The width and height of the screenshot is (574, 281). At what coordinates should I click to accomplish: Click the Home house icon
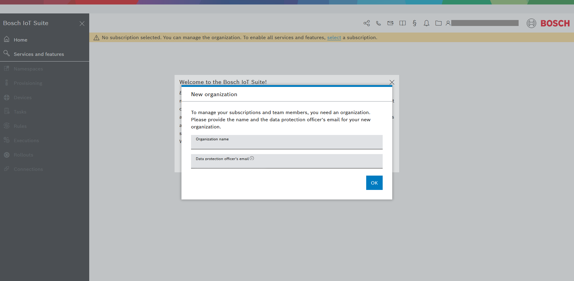[7, 39]
